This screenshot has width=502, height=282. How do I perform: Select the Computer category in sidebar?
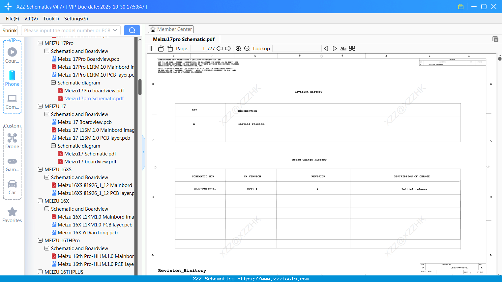coord(12,102)
